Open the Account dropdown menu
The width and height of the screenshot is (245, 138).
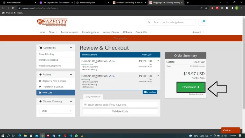198,32
